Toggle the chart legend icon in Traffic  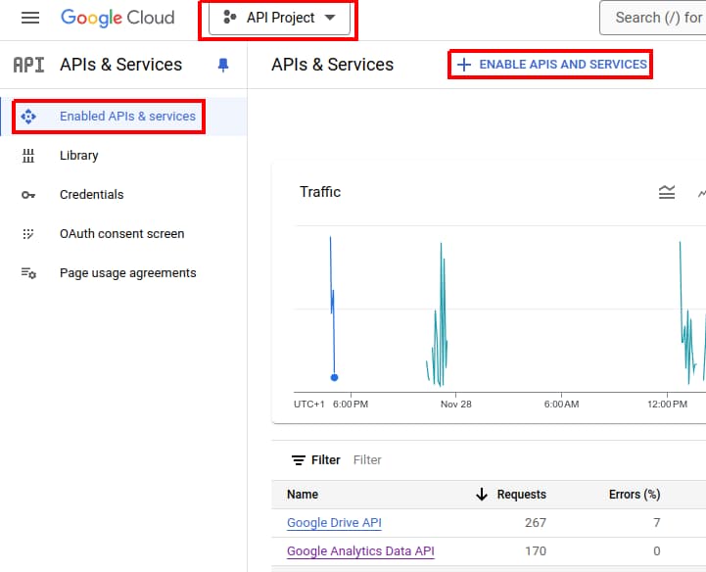pyautogui.click(x=667, y=192)
